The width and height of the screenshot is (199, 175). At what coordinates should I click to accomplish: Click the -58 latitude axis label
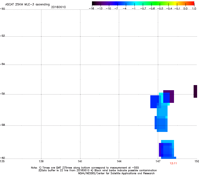click(x=2, y=125)
